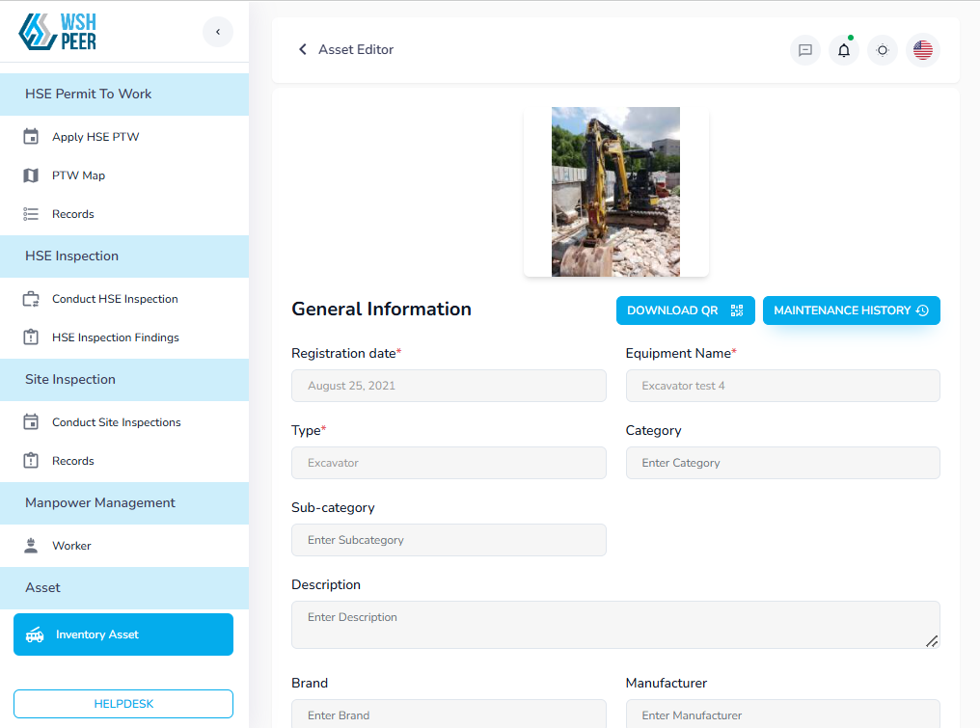The image size is (980, 728).
Task: Toggle light/dark theme sun icon
Action: coord(883,50)
